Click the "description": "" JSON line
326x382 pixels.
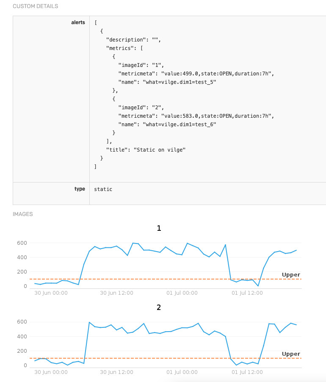click(133, 40)
